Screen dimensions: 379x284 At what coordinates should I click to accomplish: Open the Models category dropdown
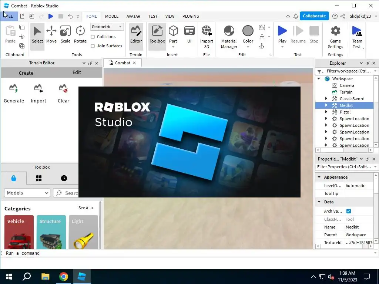(x=27, y=193)
